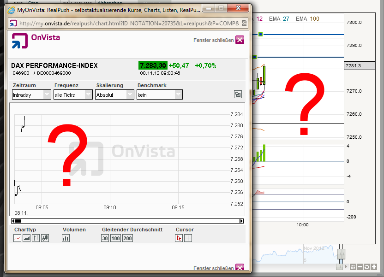Select the area (mountain) chart type icon
Image resolution: width=384 pixels, height=277 pixels.
(x=26, y=238)
